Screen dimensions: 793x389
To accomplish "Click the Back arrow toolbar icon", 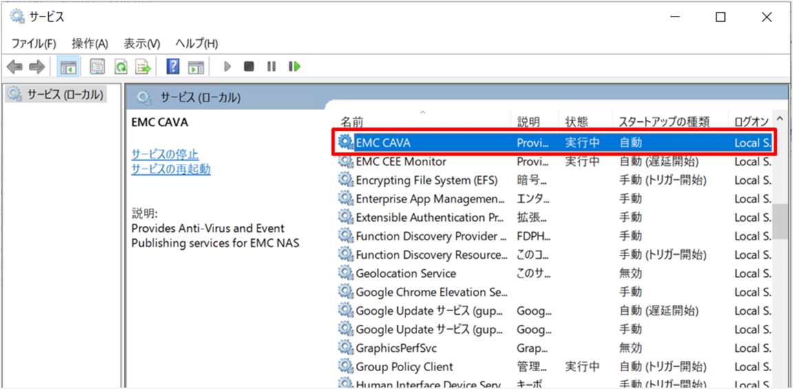I will 14,66.
